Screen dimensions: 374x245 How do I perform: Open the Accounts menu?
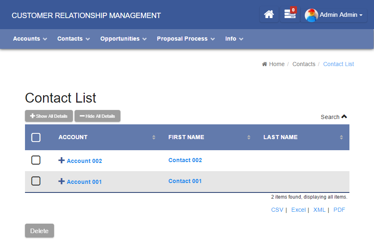pos(30,39)
